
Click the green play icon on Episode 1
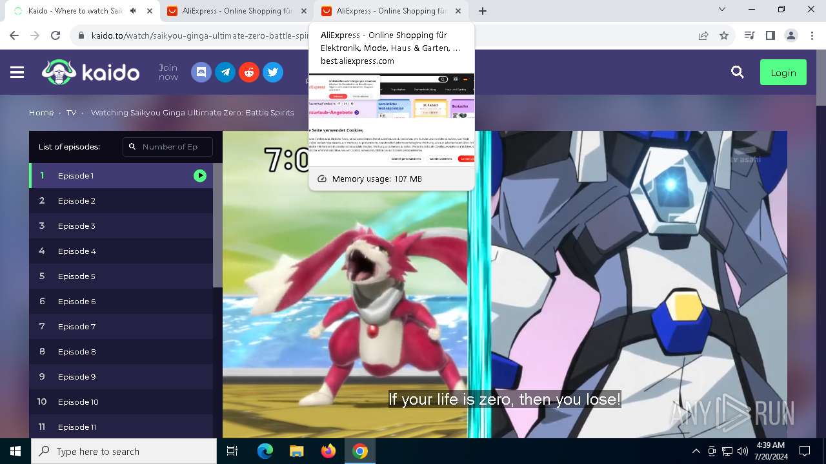tap(200, 175)
